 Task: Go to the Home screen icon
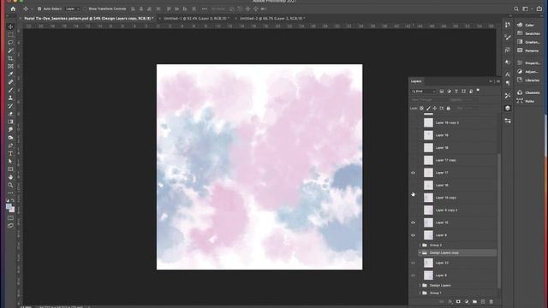(x=13, y=9)
